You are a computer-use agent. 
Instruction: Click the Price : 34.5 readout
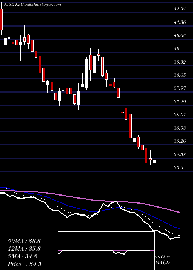[x=24, y=264]
